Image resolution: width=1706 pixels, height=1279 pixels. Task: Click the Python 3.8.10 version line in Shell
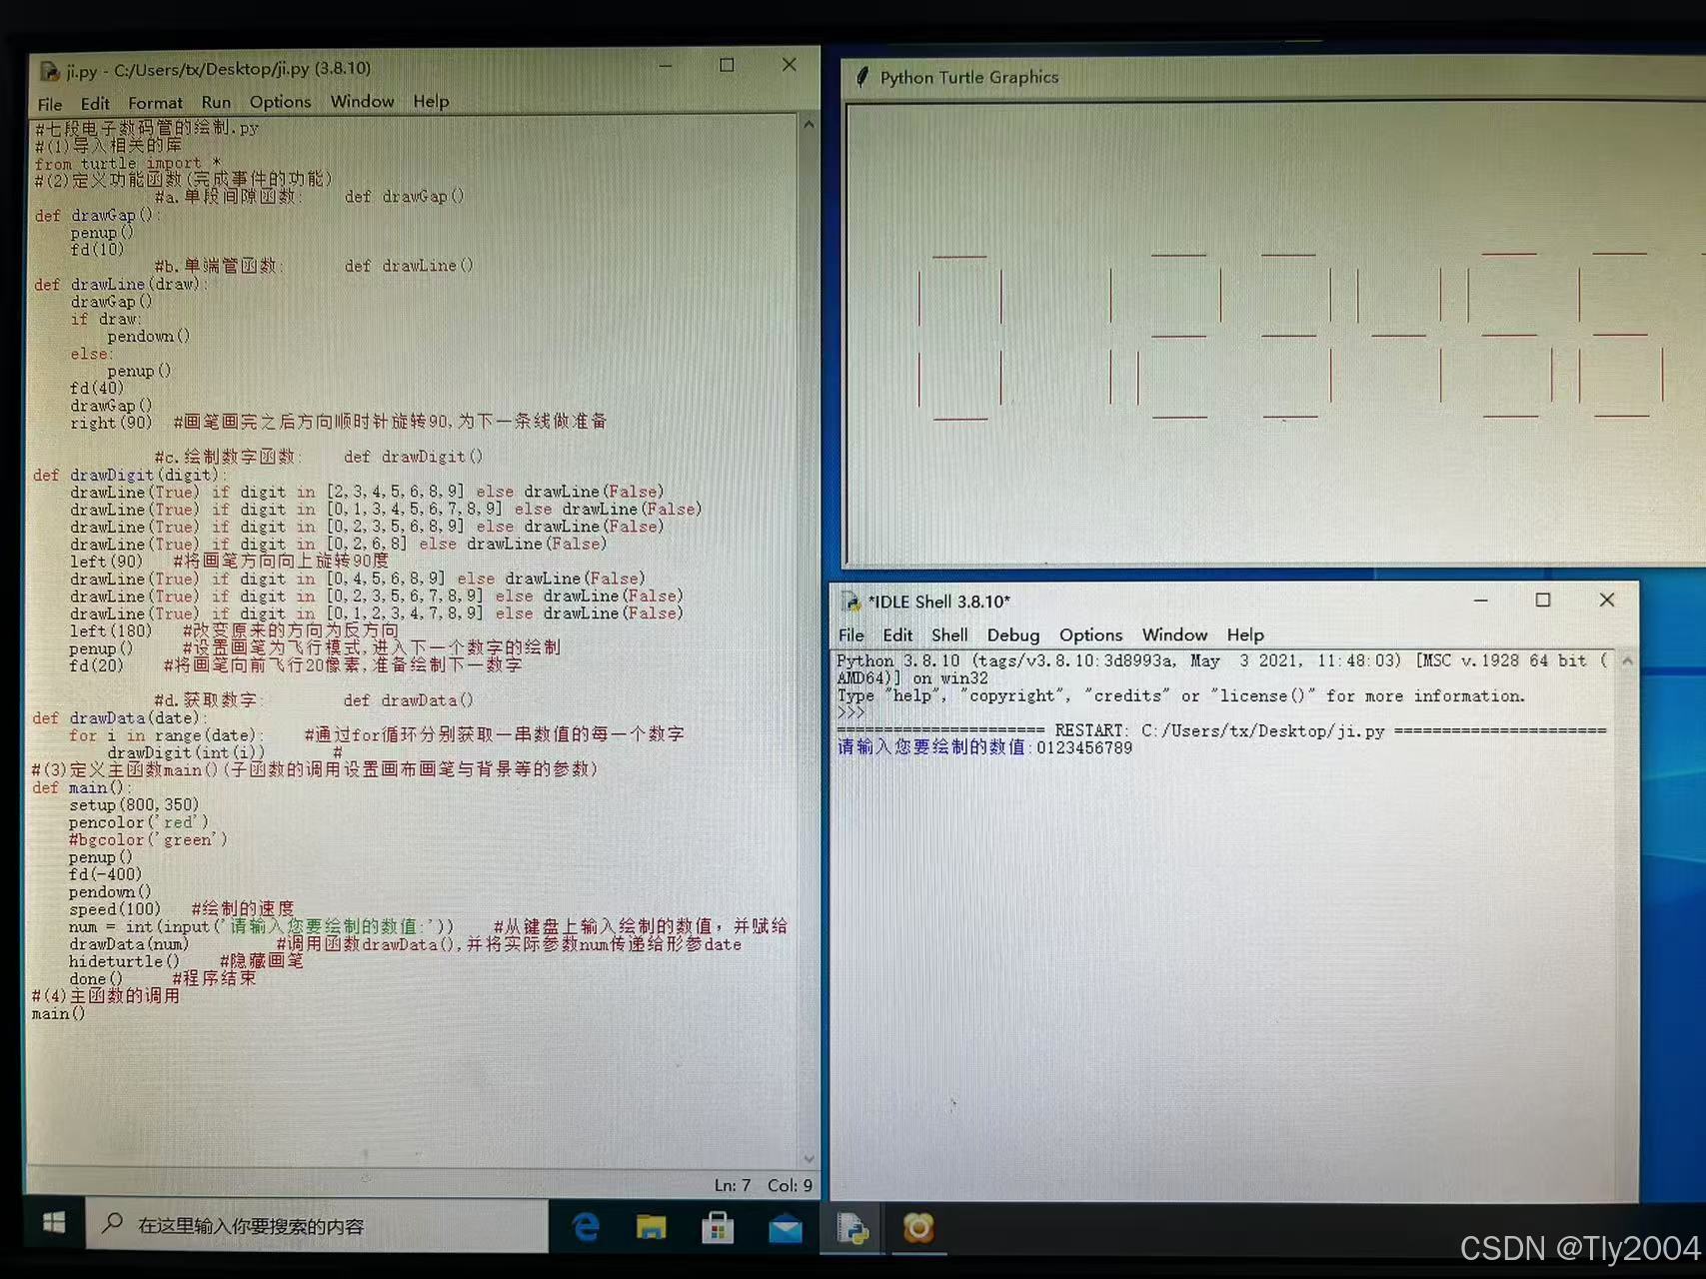point(1221,660)
